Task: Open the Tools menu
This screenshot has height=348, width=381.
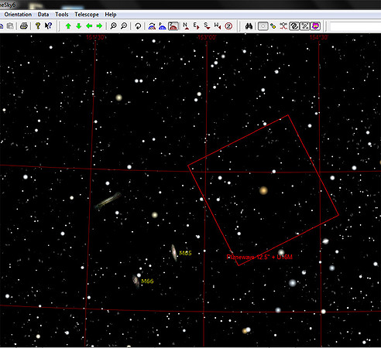Action: click(x=62, y=15)
